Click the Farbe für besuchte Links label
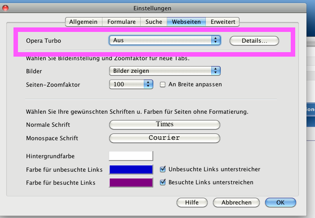The width and height of the screenshot is (315, 218). pos(61,183)
